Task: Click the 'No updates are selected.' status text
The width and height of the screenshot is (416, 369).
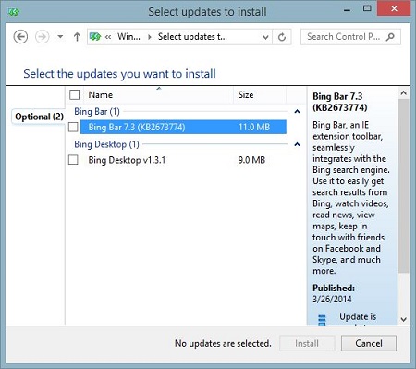Action: pos(223,343)
